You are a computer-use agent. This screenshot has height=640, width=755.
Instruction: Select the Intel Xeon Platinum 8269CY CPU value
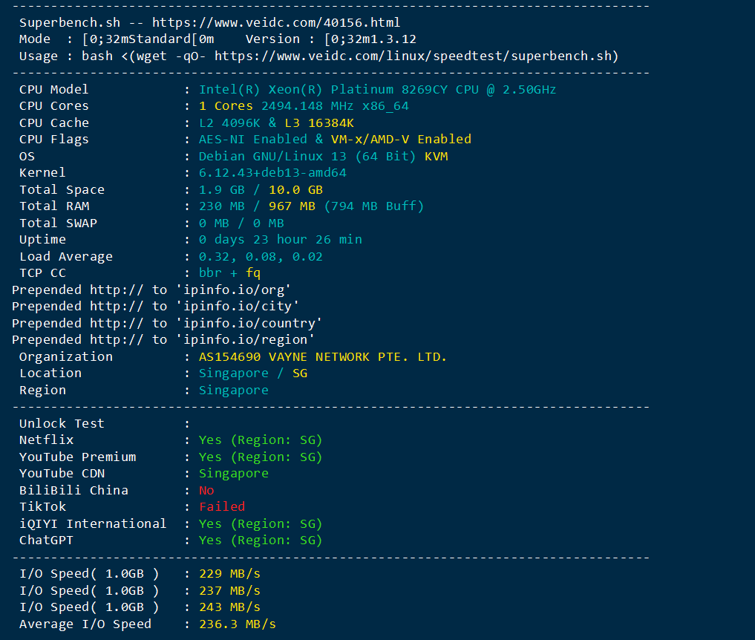[377, 90]
